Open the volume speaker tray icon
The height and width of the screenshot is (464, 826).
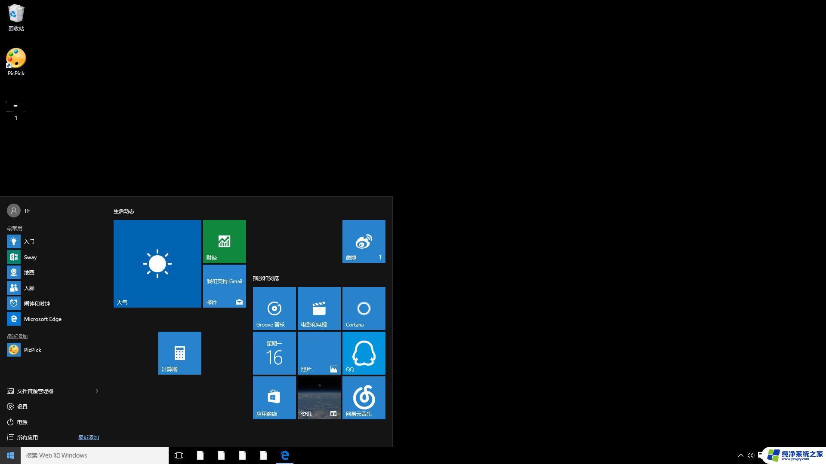(x=751, y=455)
